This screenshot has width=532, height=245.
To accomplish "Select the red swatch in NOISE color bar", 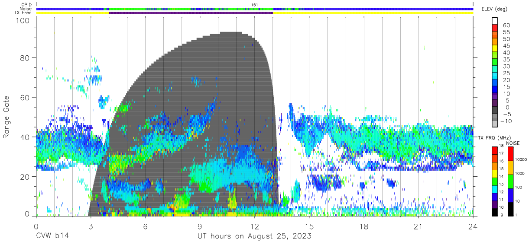I will (x=510, y=154).
